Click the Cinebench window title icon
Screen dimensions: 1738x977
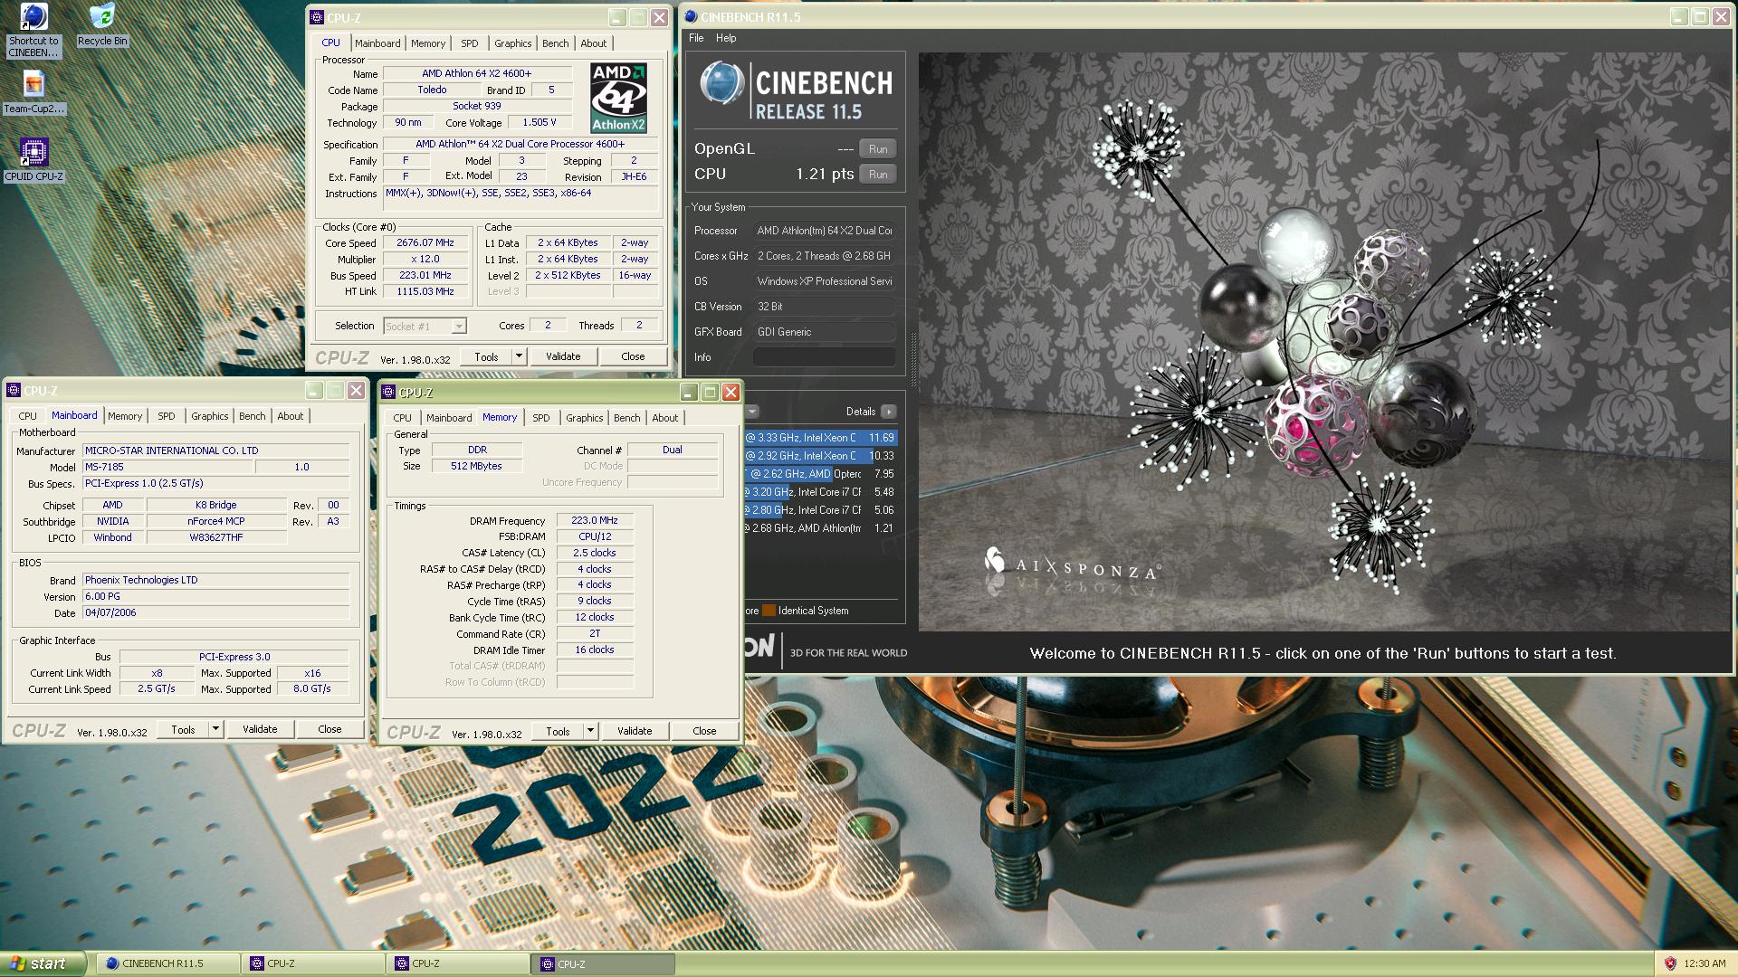[691, 16]
